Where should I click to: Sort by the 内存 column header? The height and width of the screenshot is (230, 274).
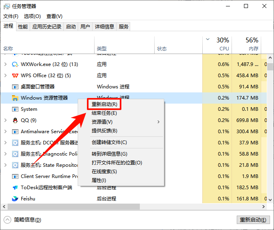pos(254,49)
